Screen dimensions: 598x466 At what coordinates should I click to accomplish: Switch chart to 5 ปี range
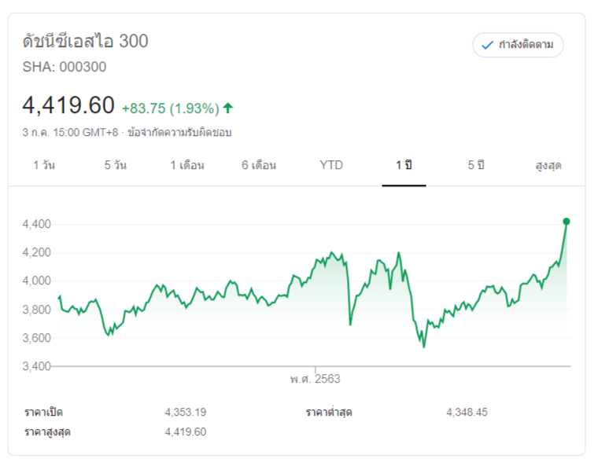coord(476,165)
